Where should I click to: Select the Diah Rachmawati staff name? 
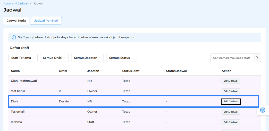click(x=24, y=81)
